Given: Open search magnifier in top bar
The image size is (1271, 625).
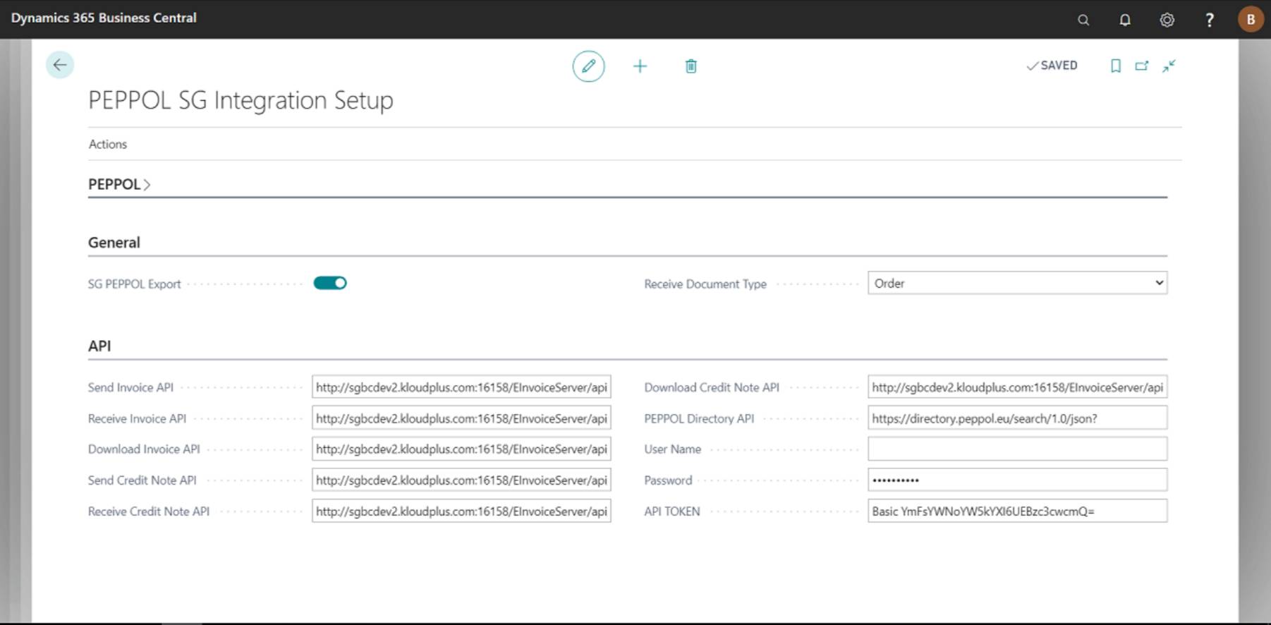Looking at the screenshot, I should (1083, 20).
